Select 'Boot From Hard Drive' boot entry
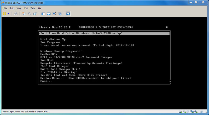The height and width of the screenshot is (115, 209). click(104, 33)
